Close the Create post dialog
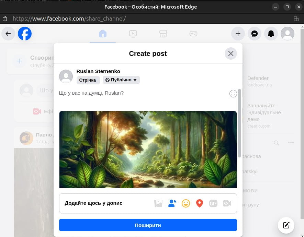This screenshot has height=237, width=304. [231, 54]
